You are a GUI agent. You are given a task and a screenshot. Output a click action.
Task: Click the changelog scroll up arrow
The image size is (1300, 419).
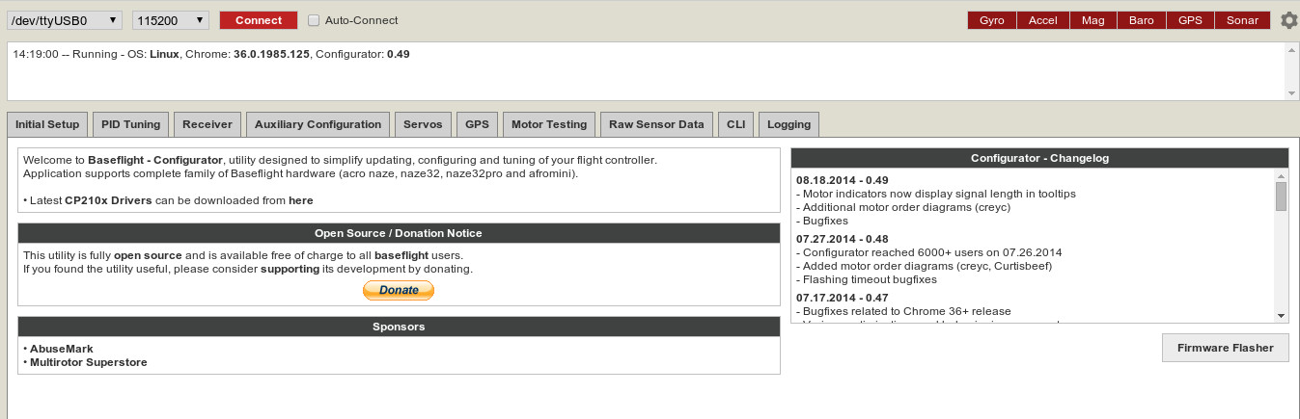coord(1281,175)
